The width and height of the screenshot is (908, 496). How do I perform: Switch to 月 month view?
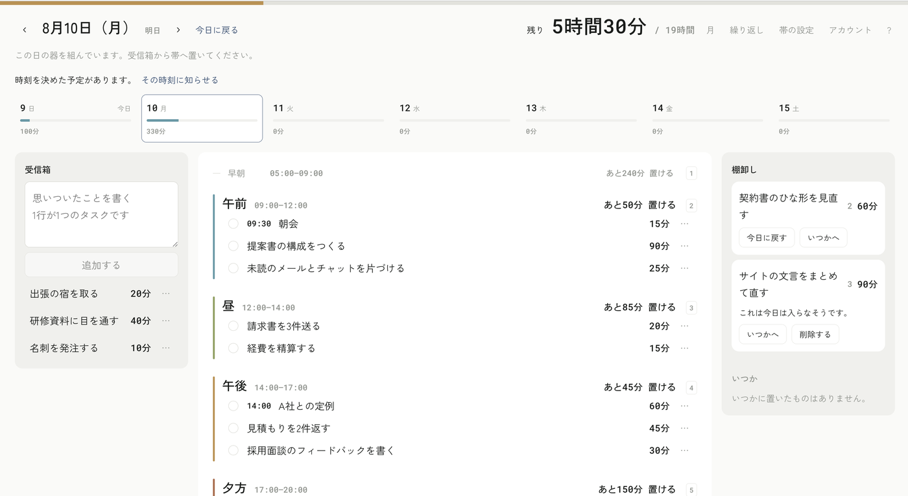[710, 30]
